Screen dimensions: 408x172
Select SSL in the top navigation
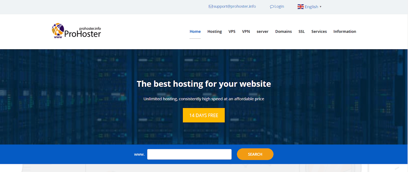(301, 31)
